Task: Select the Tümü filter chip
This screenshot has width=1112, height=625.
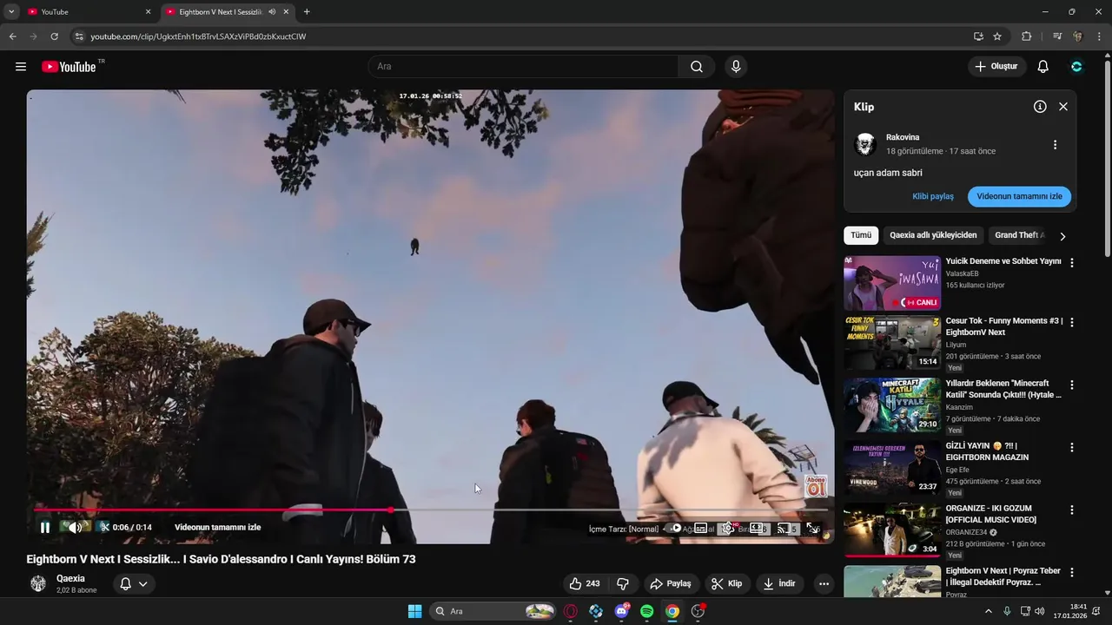Action: [x=861, y=235]
